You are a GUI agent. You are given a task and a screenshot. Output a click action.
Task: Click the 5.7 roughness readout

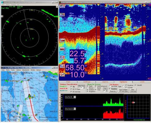pyautogui.click(x=79, y=61)
